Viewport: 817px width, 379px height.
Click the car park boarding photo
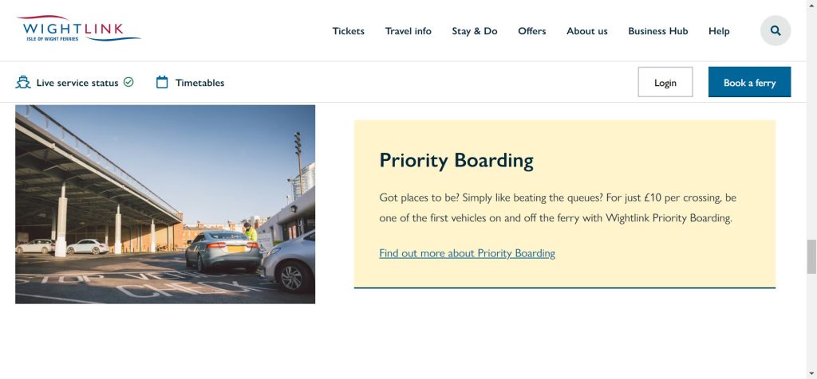[165, 204]
